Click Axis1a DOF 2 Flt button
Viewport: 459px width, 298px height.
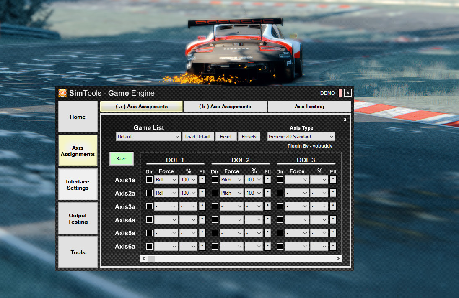[267, 179]
